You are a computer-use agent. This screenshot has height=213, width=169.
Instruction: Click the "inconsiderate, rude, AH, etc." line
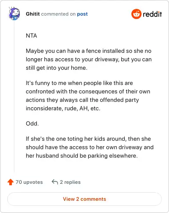[x=63, y=109]
